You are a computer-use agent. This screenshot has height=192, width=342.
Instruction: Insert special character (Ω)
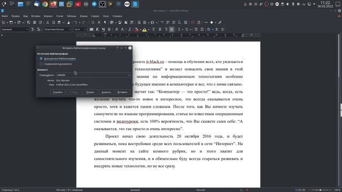coord(152,22)
